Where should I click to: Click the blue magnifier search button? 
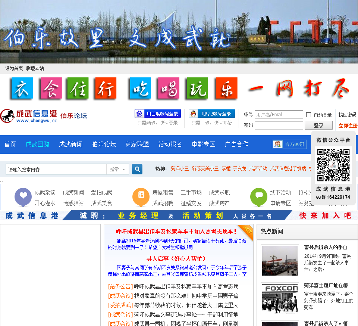(137, 169)
